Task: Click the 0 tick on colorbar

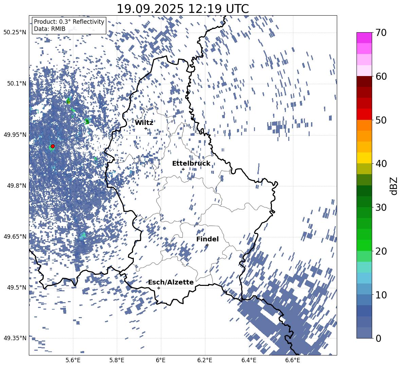Action: pos(378,338)
